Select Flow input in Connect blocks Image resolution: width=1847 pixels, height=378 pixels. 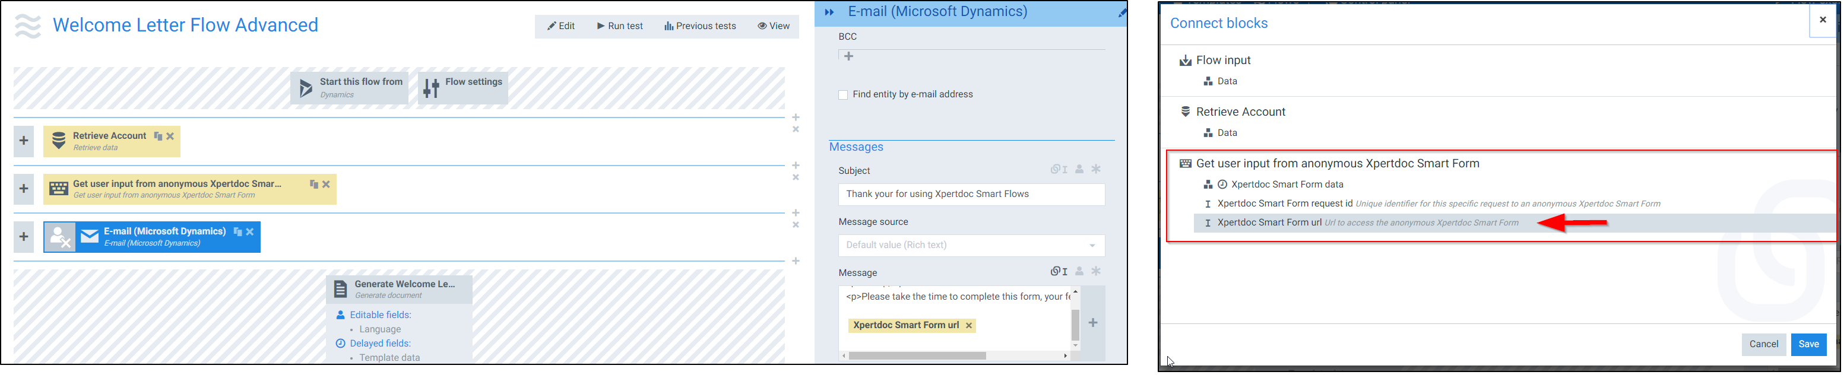pyautogui.click(x=1223, y=61)
